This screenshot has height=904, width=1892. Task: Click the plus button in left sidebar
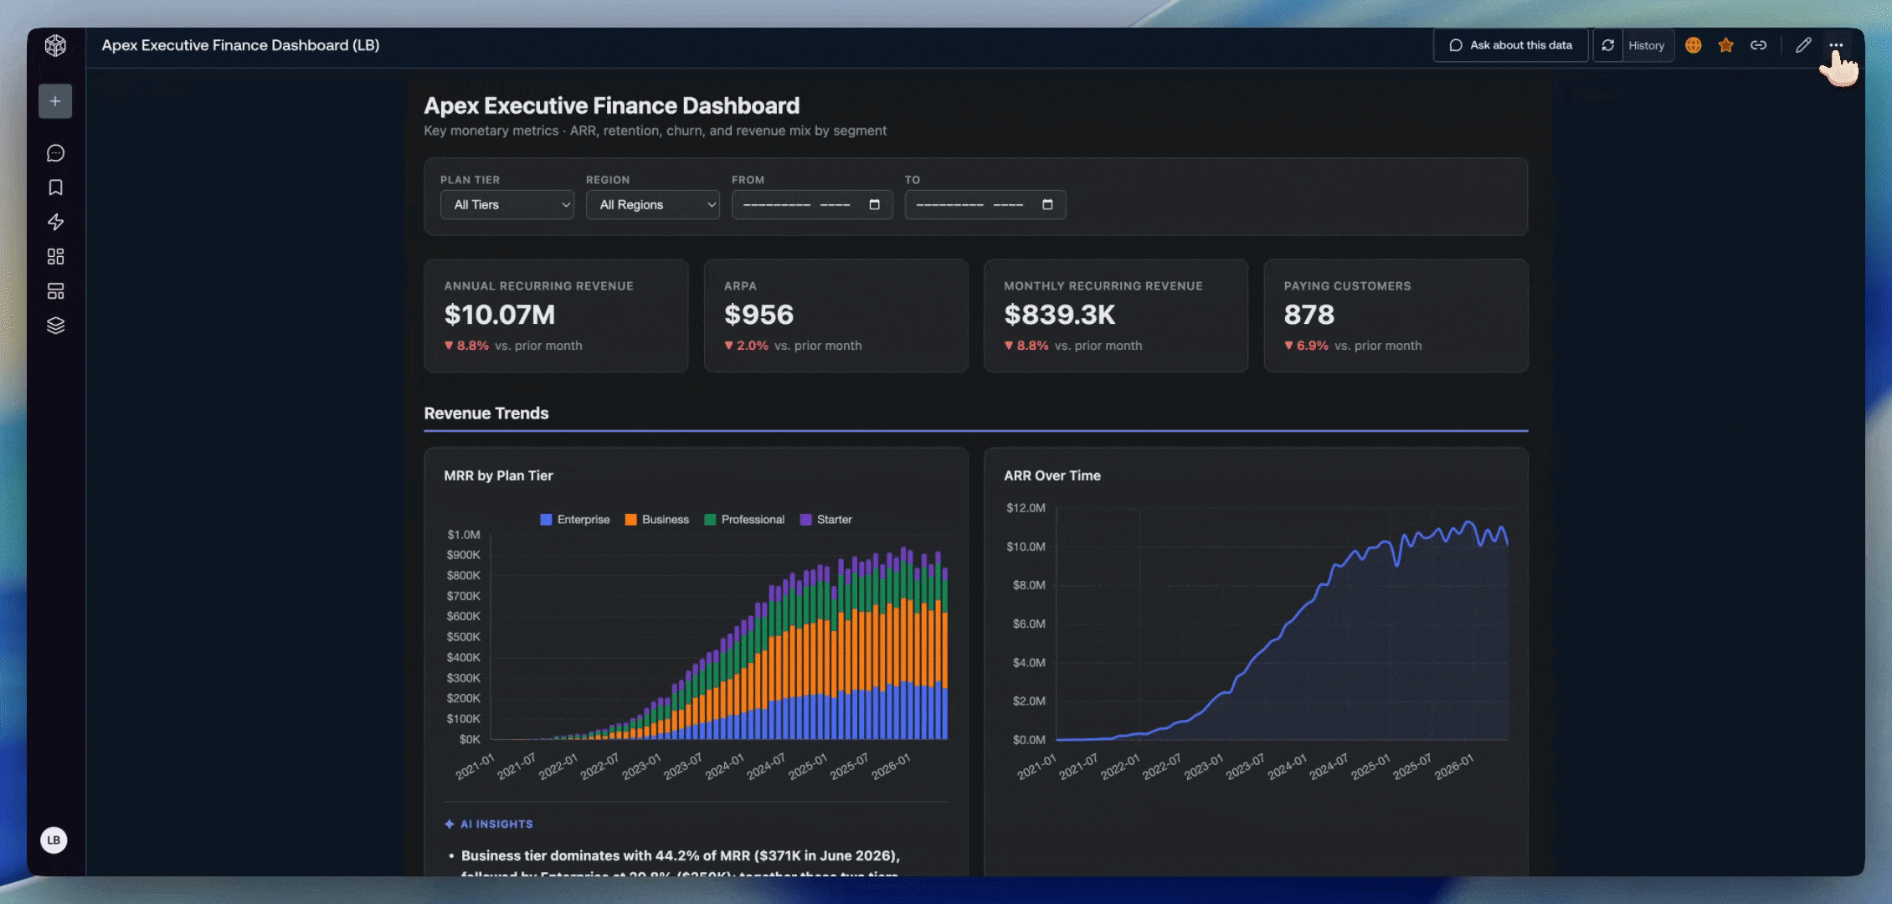pyautogui.click(x=55, y=101)
